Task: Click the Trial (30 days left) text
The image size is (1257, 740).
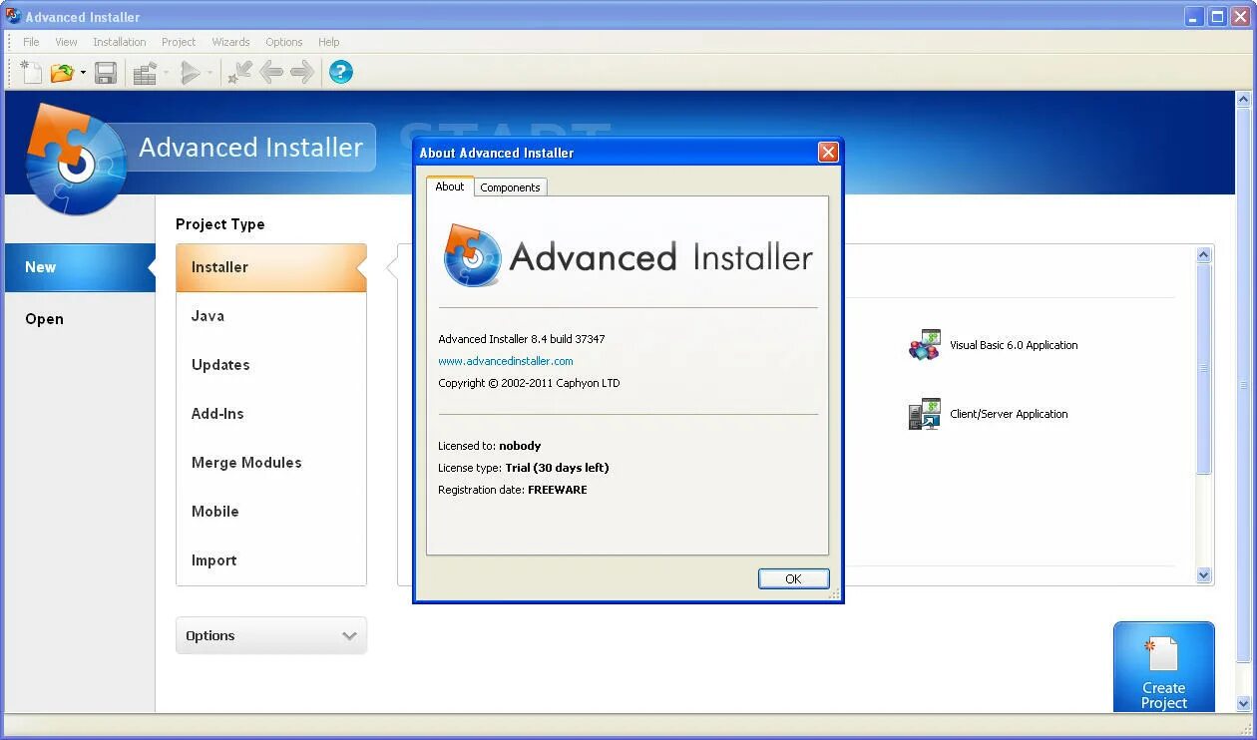Action: click(557, 468)
